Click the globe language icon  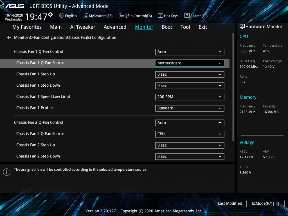point(62,16)
